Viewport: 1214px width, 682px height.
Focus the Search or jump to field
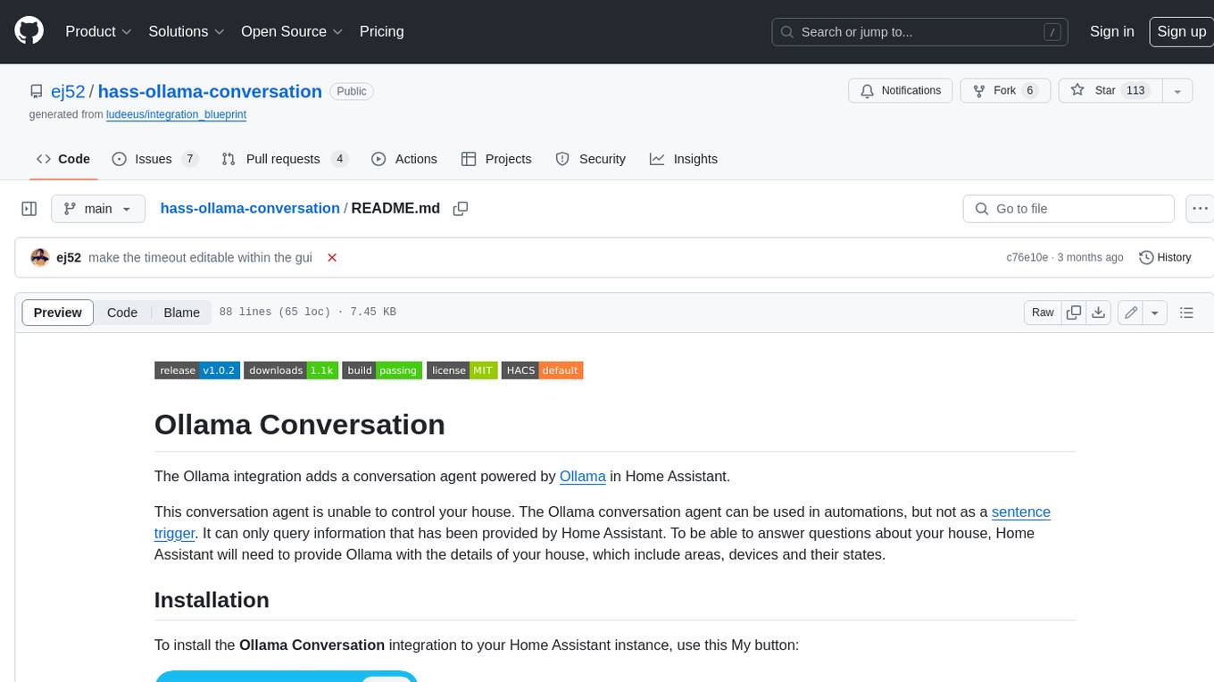920,32
